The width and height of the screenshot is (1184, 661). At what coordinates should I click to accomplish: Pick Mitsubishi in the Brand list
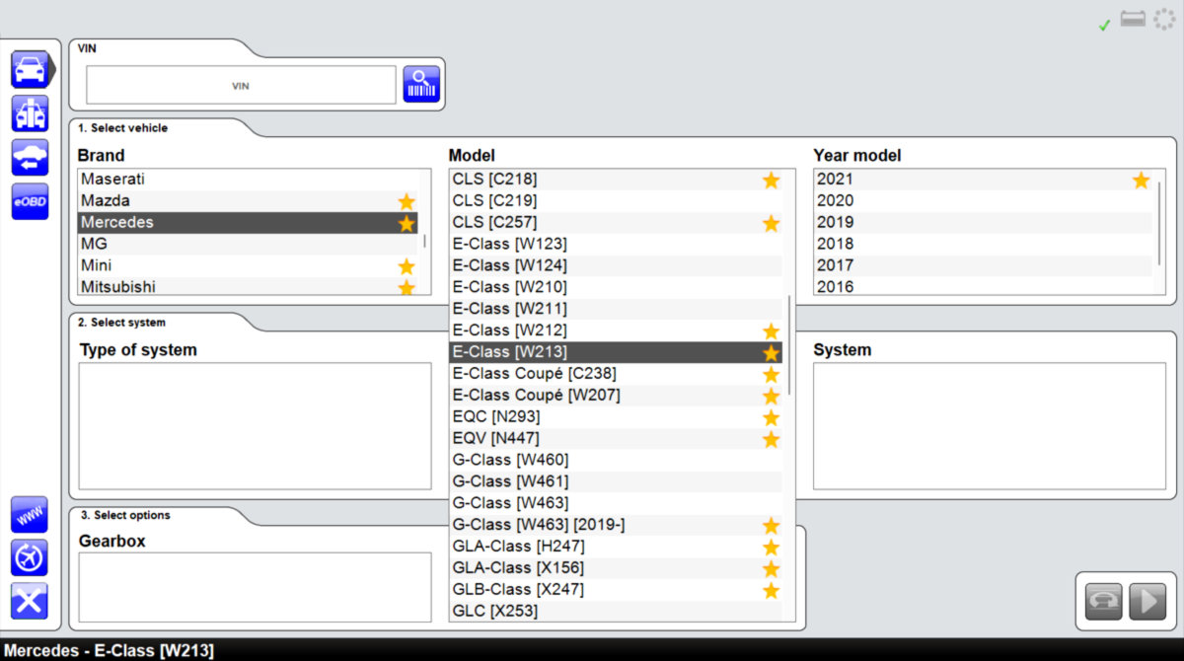pyautogui.click(x=118, y=287)
